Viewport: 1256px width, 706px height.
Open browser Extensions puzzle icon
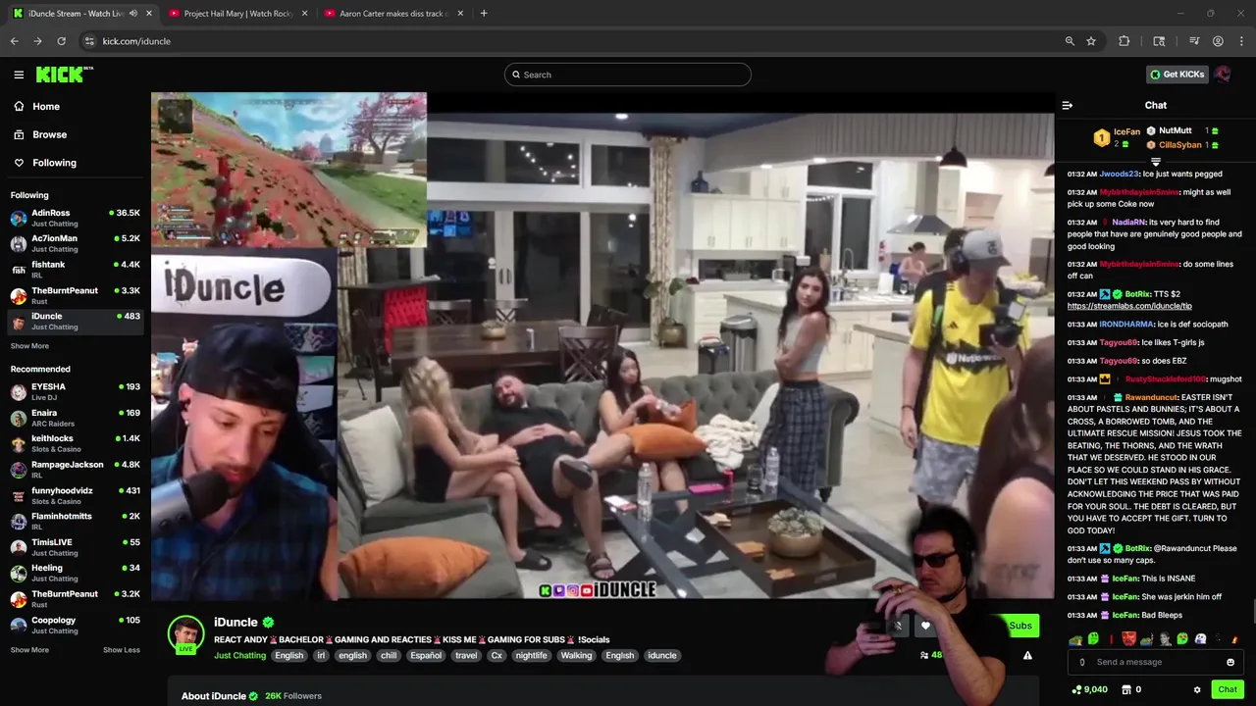point(1125,41)
